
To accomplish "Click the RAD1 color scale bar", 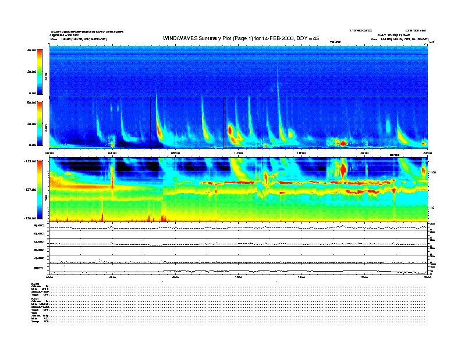I will pos(40,123).
